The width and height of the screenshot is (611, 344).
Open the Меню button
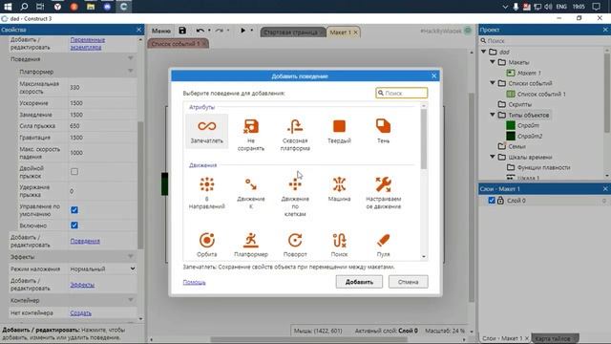tap(161, 31)
